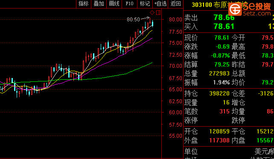Activate the 画线 drawing tool
Screen dimensions: 274x159
pyautogui.click(x=114, y=4)
